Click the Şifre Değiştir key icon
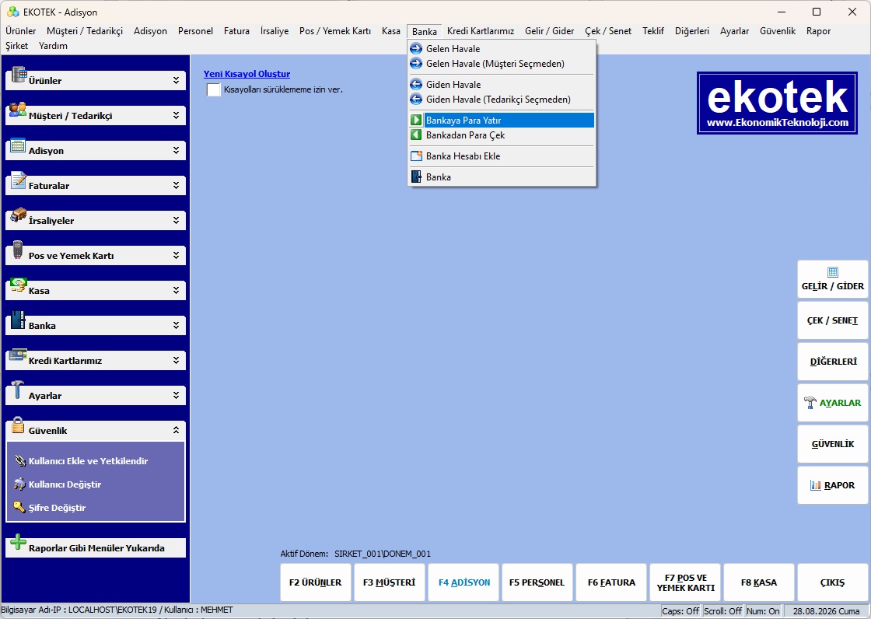This screenshot has height=619, width=871. tap(20, 507)
